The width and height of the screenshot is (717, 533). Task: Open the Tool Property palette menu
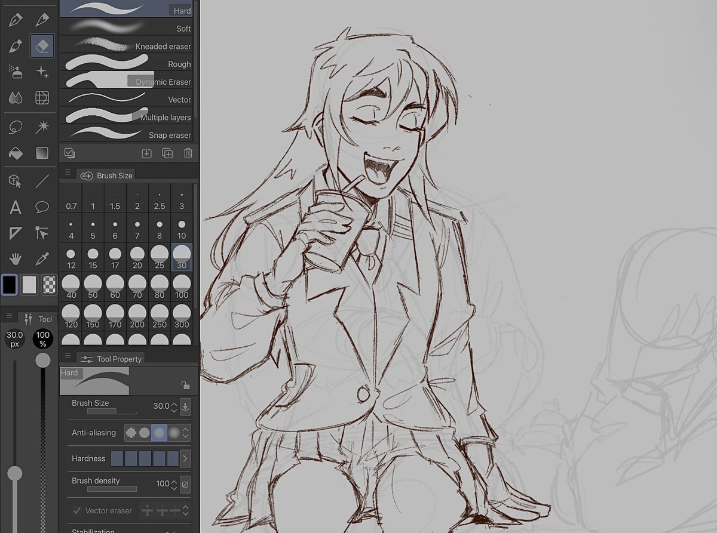[68, 355]
